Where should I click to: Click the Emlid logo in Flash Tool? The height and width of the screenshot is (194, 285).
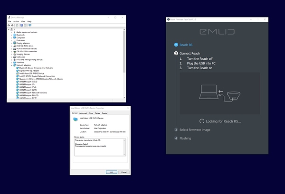coord(217,32)
